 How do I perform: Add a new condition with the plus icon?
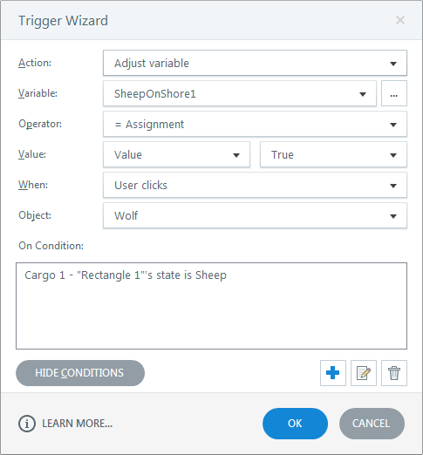pos(333,373)
